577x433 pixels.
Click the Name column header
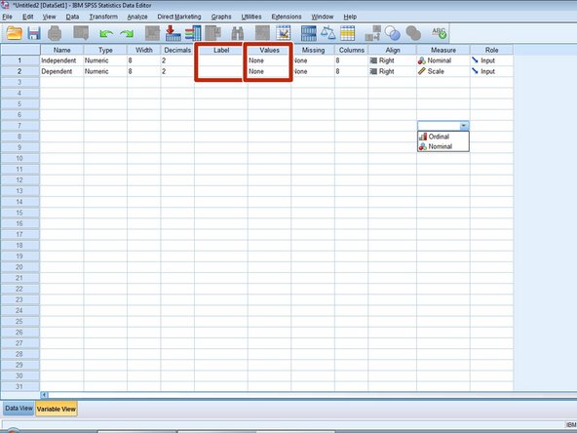coord(61,50)
